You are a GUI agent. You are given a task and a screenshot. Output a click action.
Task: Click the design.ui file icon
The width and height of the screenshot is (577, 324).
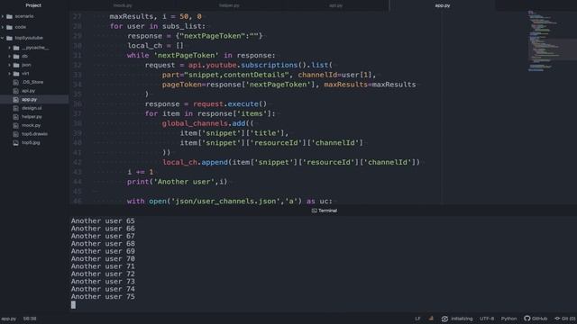[x=16, y=108]
